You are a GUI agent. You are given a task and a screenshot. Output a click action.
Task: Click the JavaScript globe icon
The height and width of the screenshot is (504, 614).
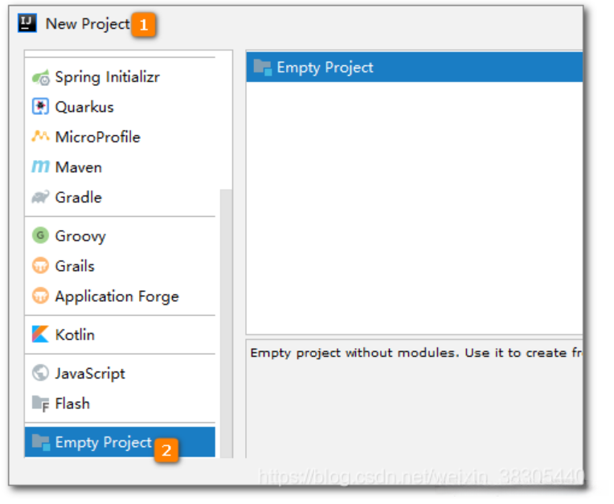[x=40, y=373]
